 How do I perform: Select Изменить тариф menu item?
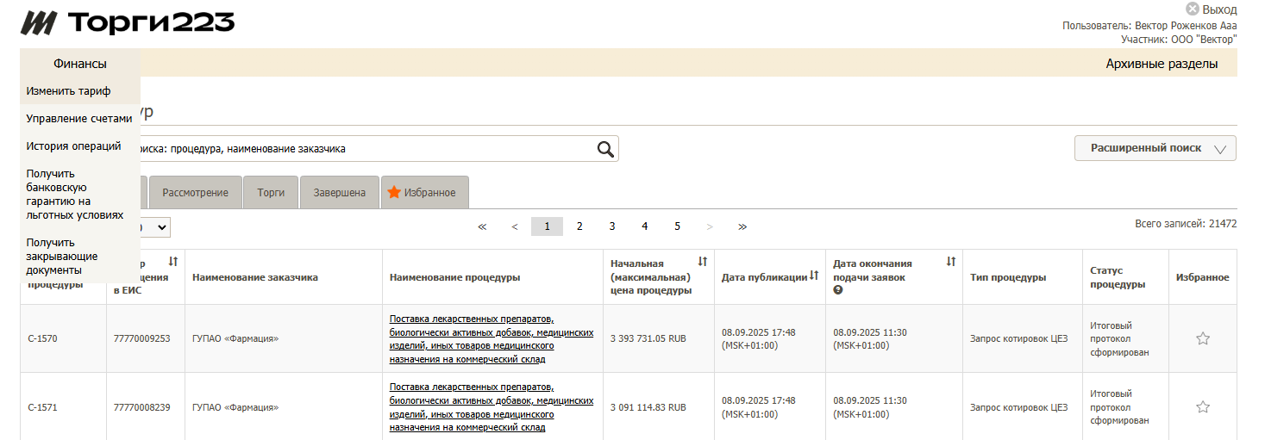pyautogui.click(x=69, y=90)
